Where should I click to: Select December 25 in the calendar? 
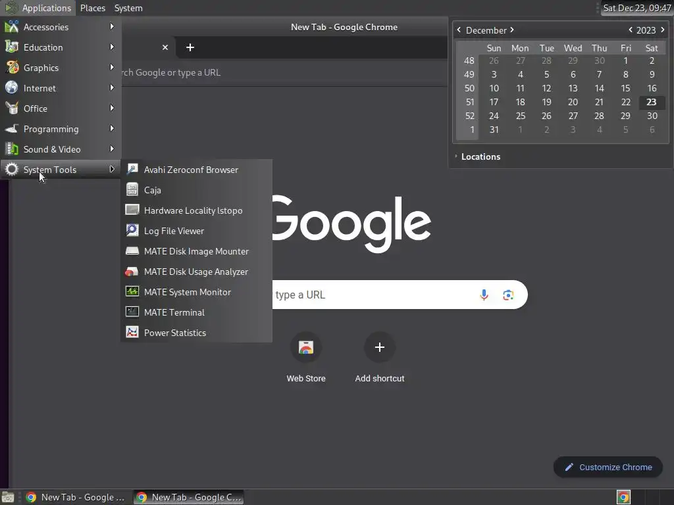click(520, 116)
